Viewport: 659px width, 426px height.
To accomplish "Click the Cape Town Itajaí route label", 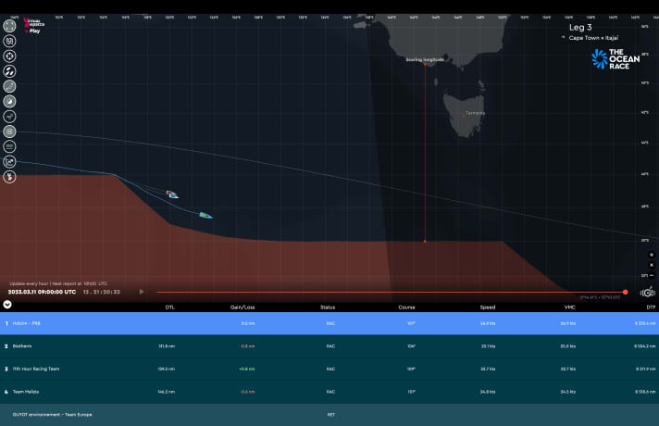I will [593, 38].
